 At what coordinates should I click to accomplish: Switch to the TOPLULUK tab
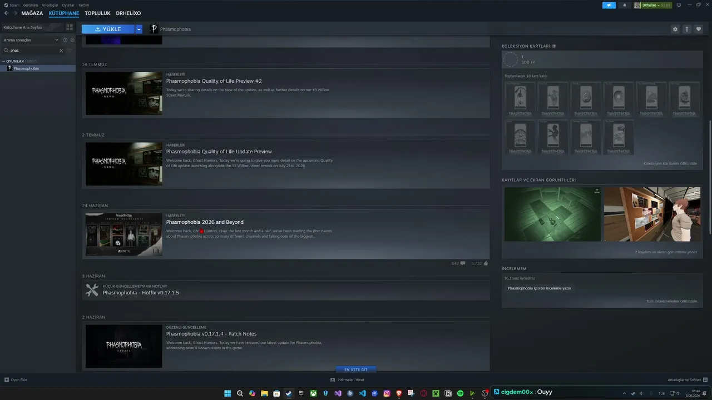[x=97, y=13]
